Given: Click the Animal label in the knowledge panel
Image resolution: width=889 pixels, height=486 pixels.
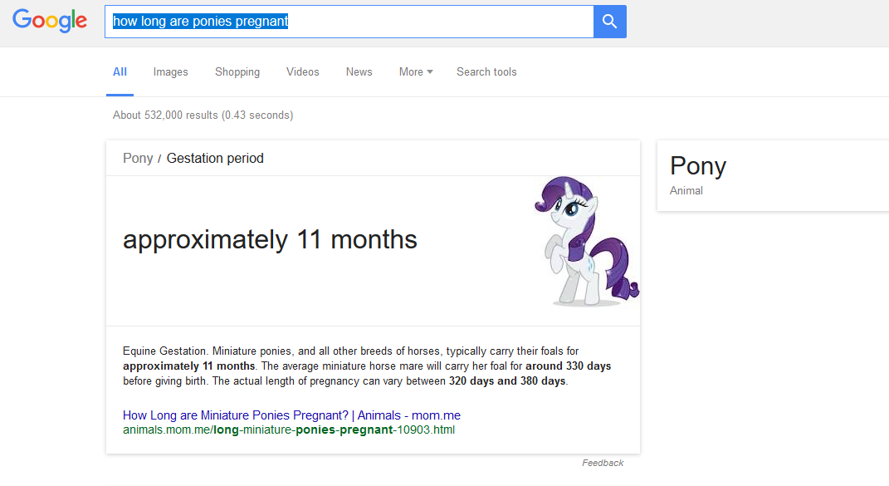Looking at the screenshot, I should click(x=686, y=190).
